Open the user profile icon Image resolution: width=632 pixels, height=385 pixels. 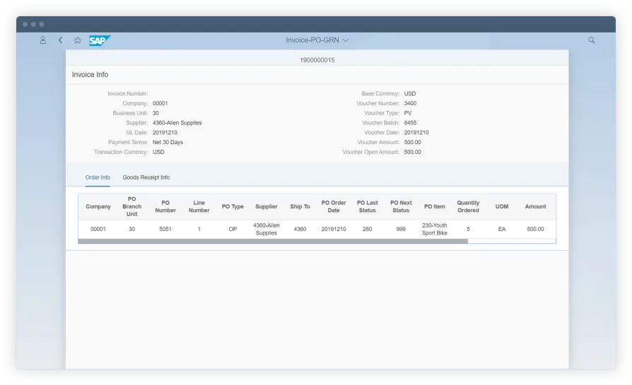click(43, 40)
